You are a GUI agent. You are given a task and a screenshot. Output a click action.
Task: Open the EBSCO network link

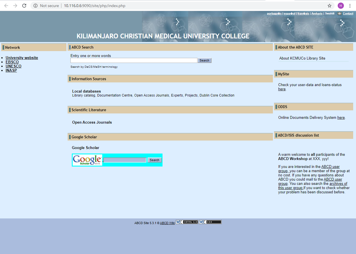(12, 62)
